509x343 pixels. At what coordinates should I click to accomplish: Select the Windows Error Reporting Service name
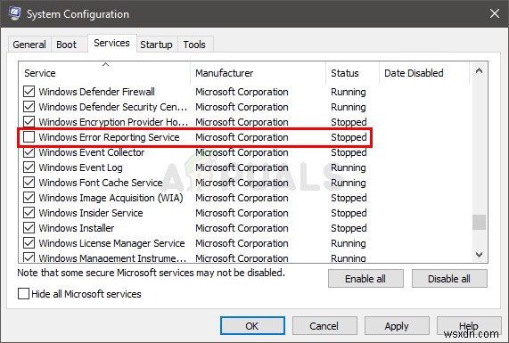(109, 137)
